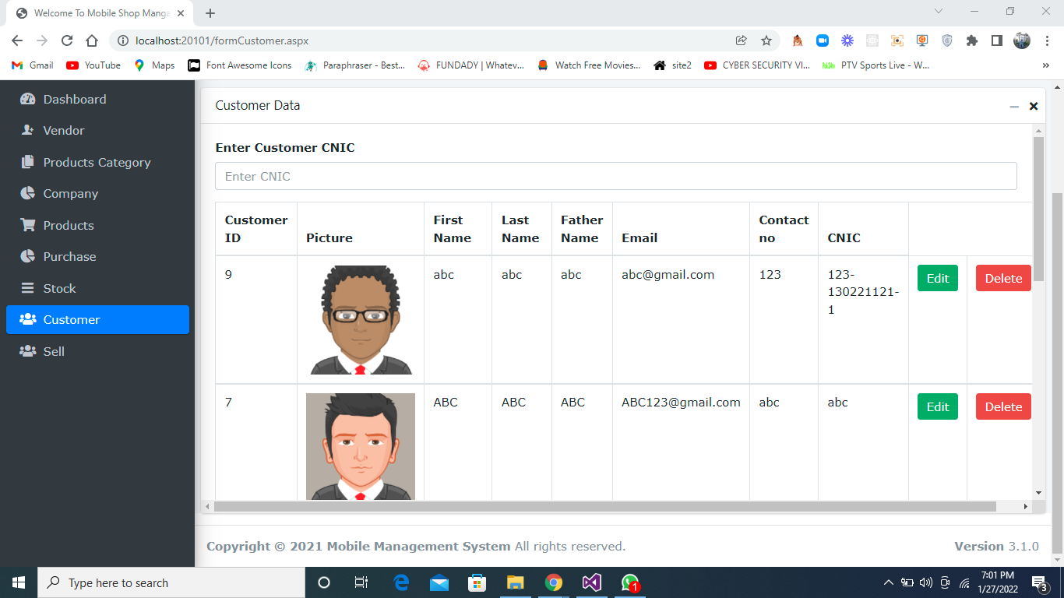Screen dimensions: 1064x598
Task: View the Company section
Action: click(69, 193)
